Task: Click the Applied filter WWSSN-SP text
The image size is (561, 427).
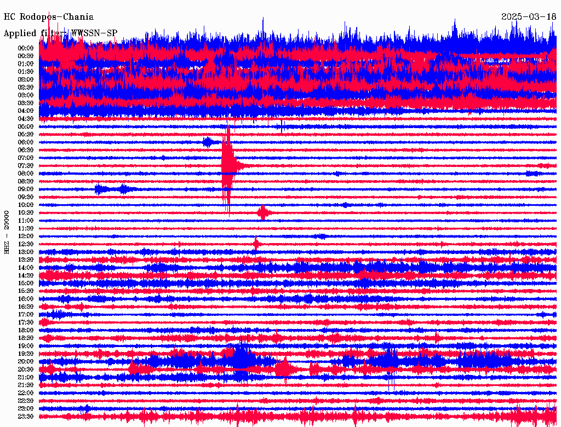Action: point(60,33)
